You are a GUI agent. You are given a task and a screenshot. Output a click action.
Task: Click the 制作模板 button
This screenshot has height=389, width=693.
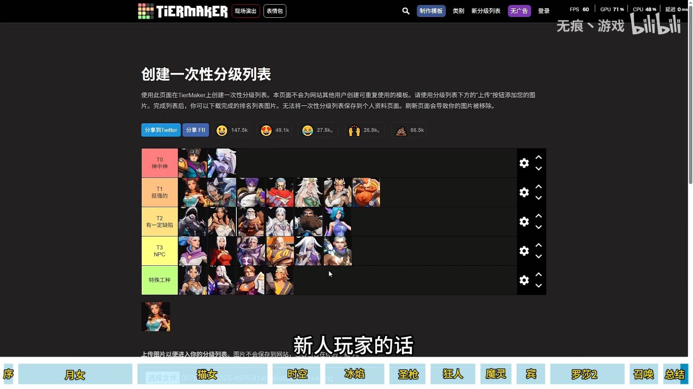(431, 11)
